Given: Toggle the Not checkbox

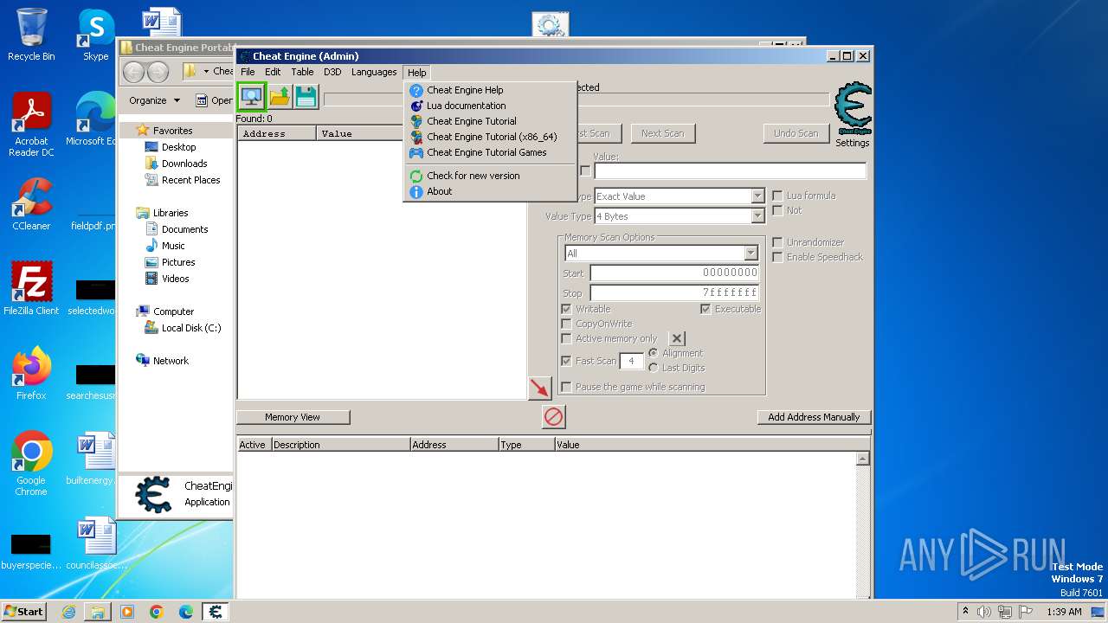Looking at the screenshot, I should click(777, 210).
